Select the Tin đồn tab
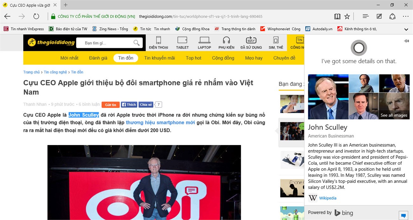The image size is (413, 220). (125, 58)
